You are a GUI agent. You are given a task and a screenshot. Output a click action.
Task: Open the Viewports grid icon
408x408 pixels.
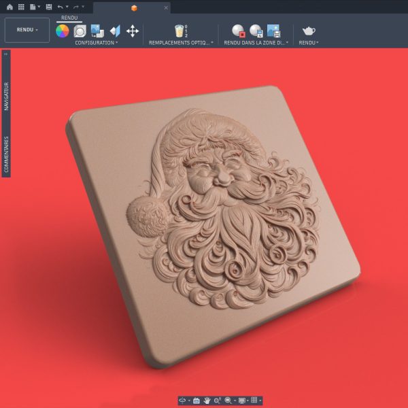pyautogui.click(x=254, y=401)
